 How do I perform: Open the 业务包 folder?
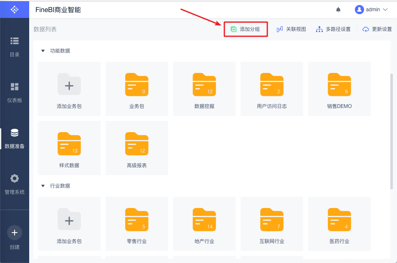click(x=137, y=89)
